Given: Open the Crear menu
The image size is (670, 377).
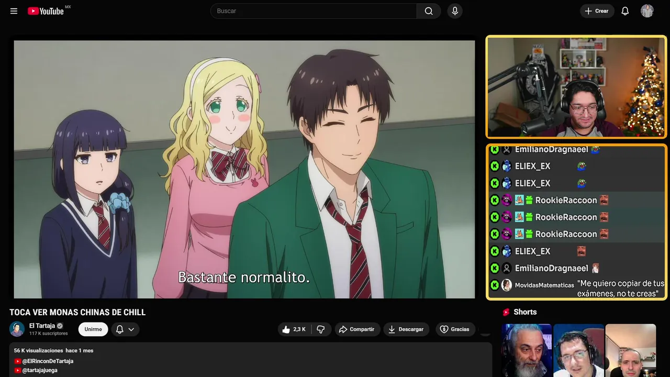Looking at the screenshot, I should 597,11.
